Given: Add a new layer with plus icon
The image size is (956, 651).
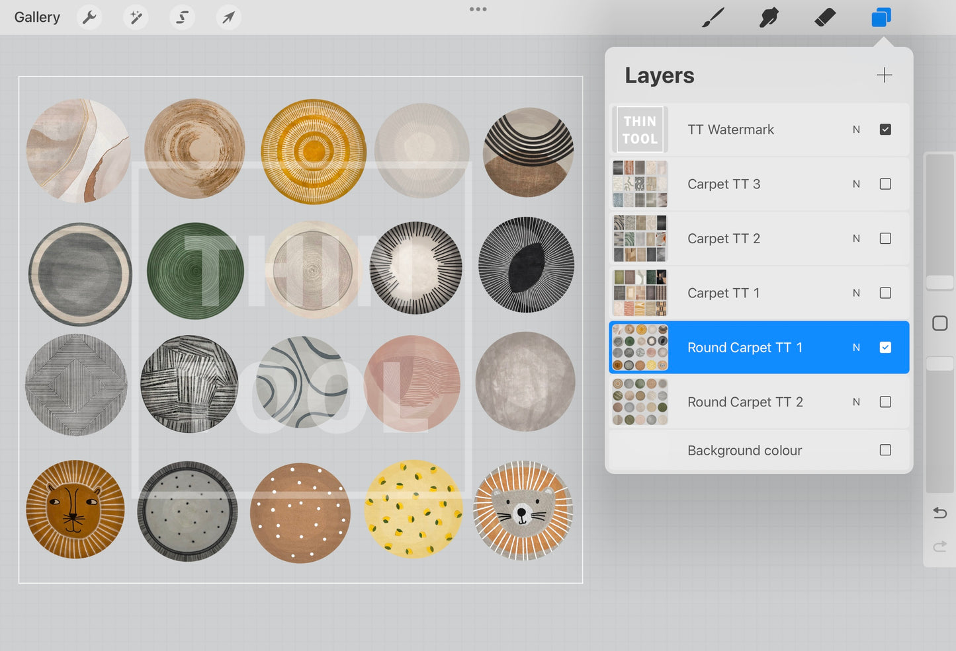Looking at the screenshot, I should (885, 75).
